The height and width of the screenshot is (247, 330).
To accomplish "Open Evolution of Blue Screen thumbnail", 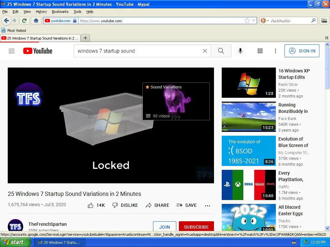I will coord(248,151).
